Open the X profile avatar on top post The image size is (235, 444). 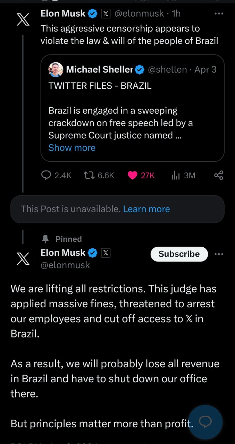coord(23,19)
